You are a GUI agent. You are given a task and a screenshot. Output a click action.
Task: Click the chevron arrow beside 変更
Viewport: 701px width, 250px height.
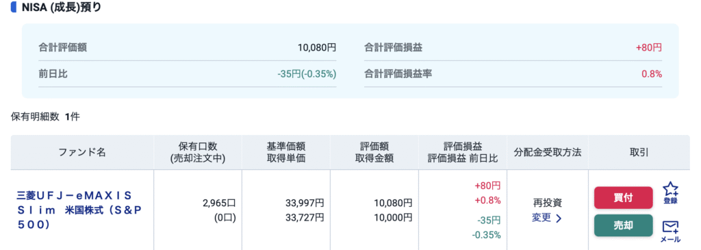click(559, 218)
